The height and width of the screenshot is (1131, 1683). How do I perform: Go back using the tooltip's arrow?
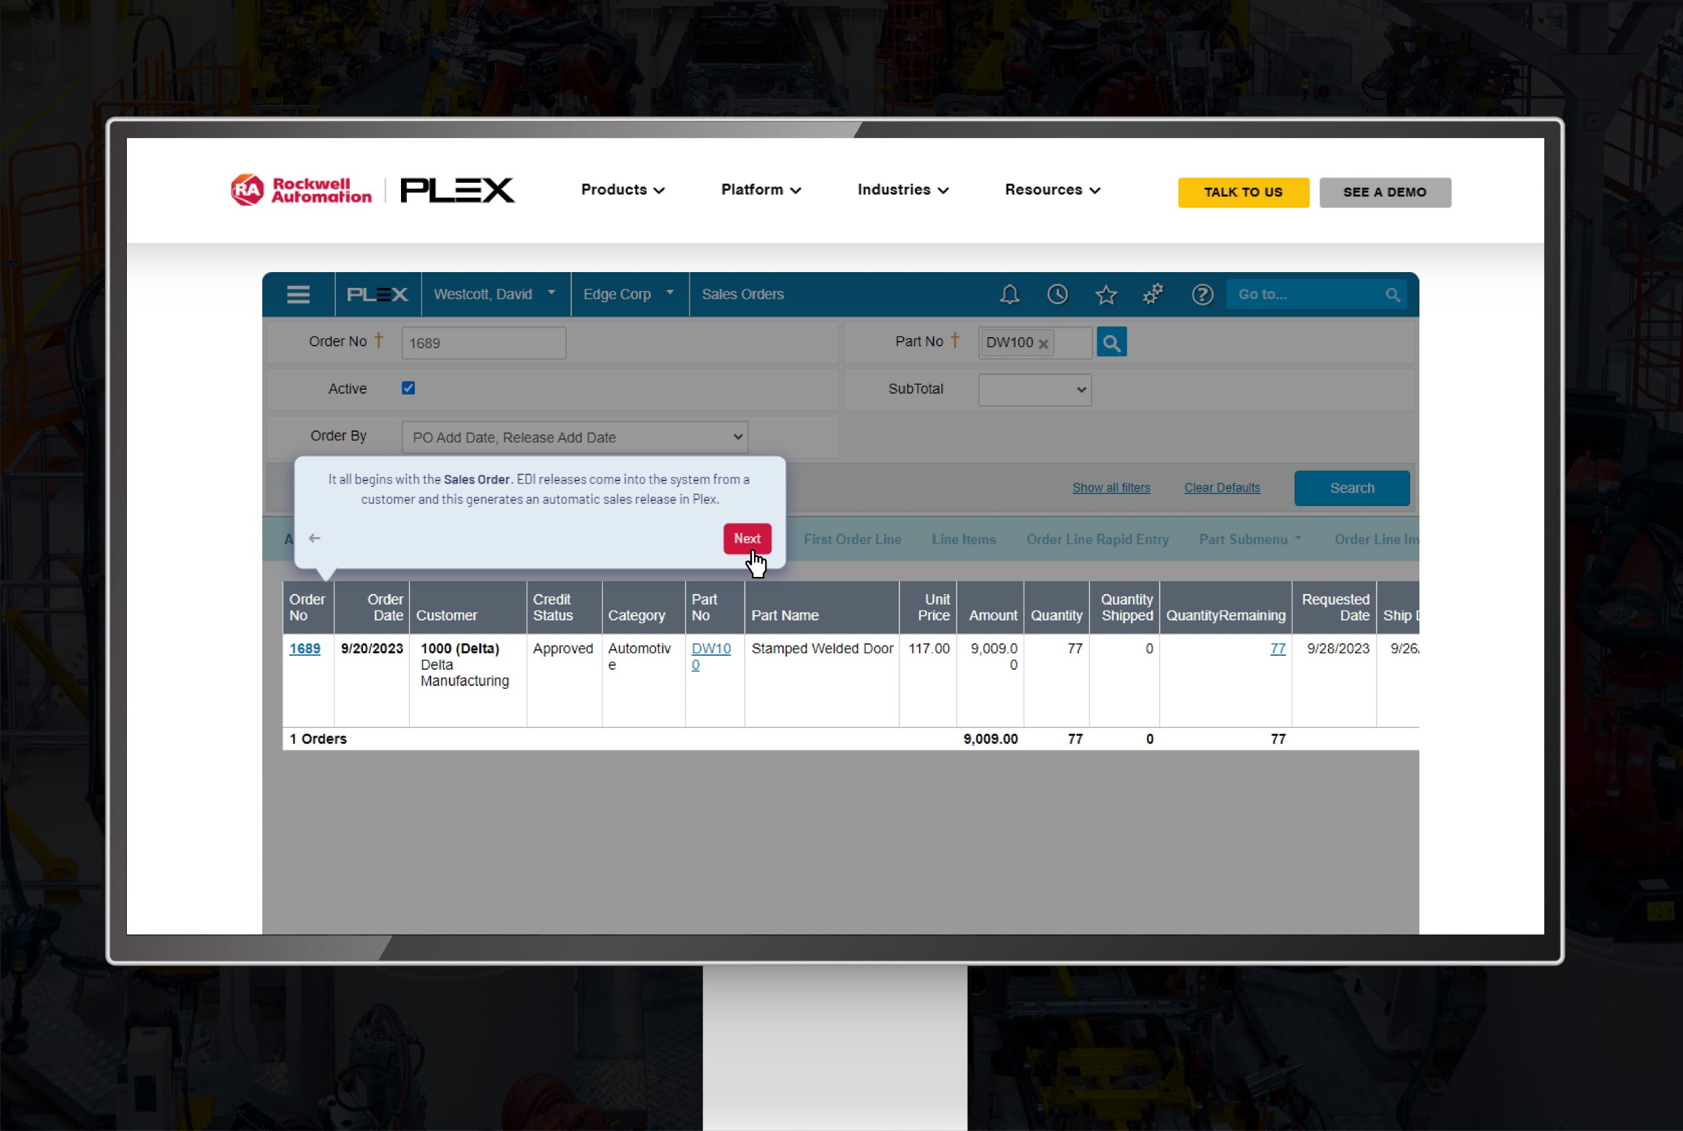(x=314, y=538)
